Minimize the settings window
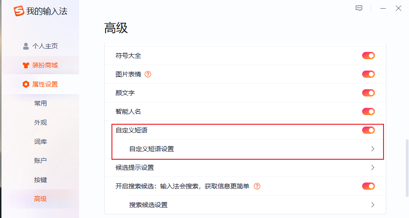Viewport: 409px width, 218px height. pos(383,8)
